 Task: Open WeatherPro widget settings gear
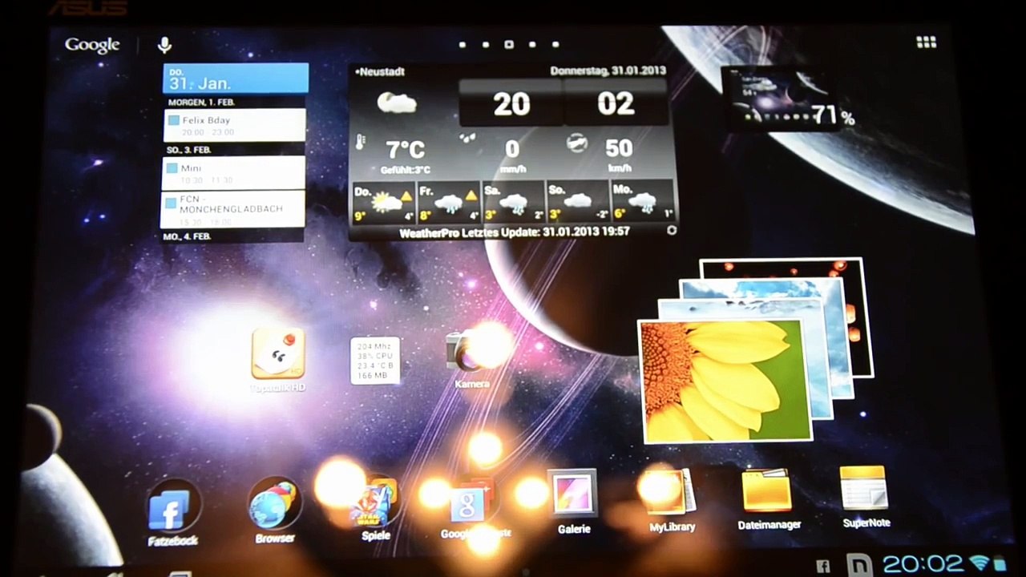[672, 231]
